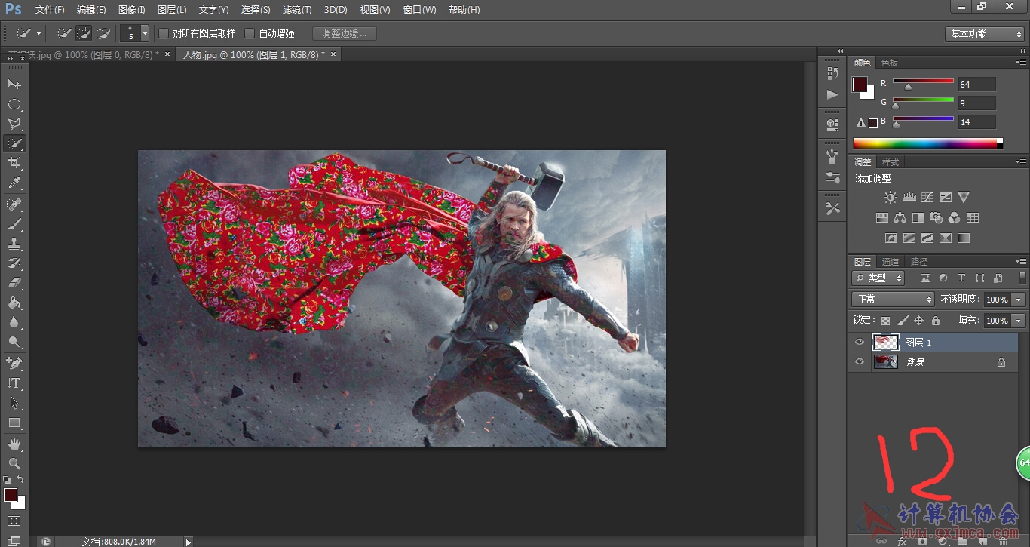The image size is (1030, 547).
Task: Add a Hue/Saturation adjustment
Action: click(x=881, y=218)
